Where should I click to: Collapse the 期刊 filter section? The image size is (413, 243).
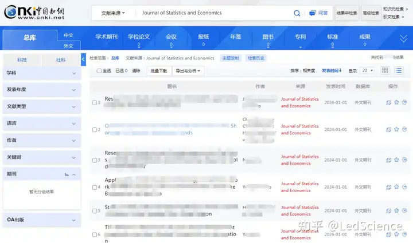(74, 174)
